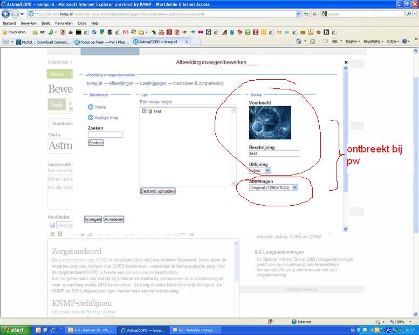Click the Home circle icon in Bibliotheken
Image resolution: width=419 pixels, height=335 pixels.
(x=90, y=107)
